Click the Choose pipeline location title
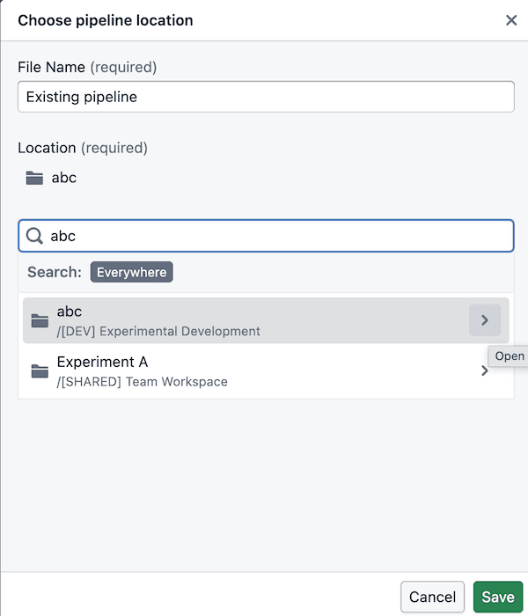This screenshot has width=528, height=616. point(106,20)
